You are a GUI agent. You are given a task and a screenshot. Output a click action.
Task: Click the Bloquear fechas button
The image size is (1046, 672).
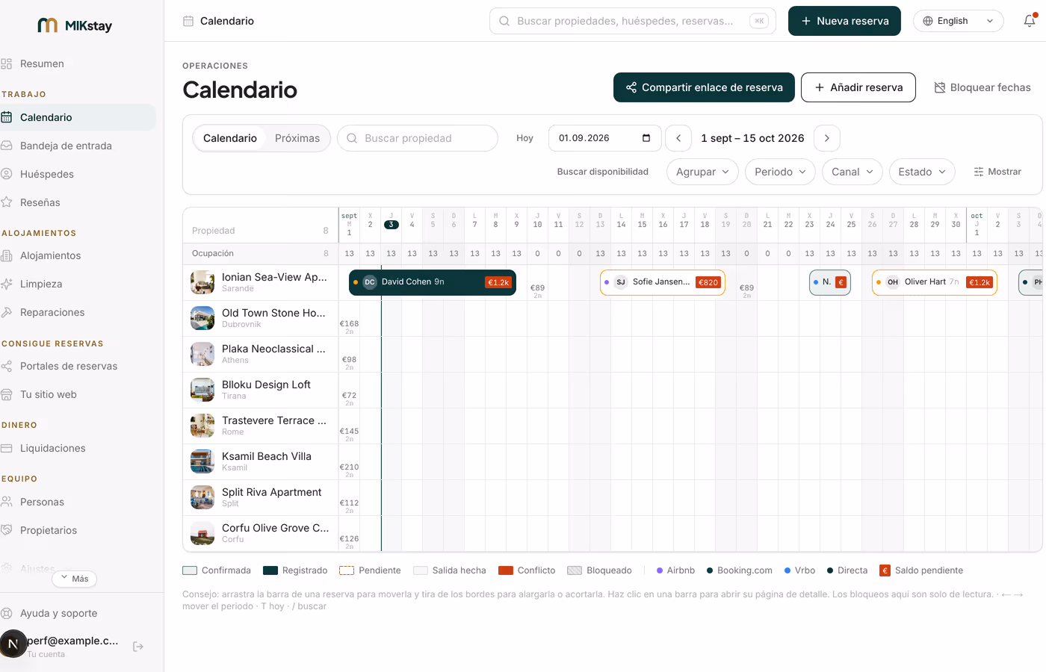982,87
